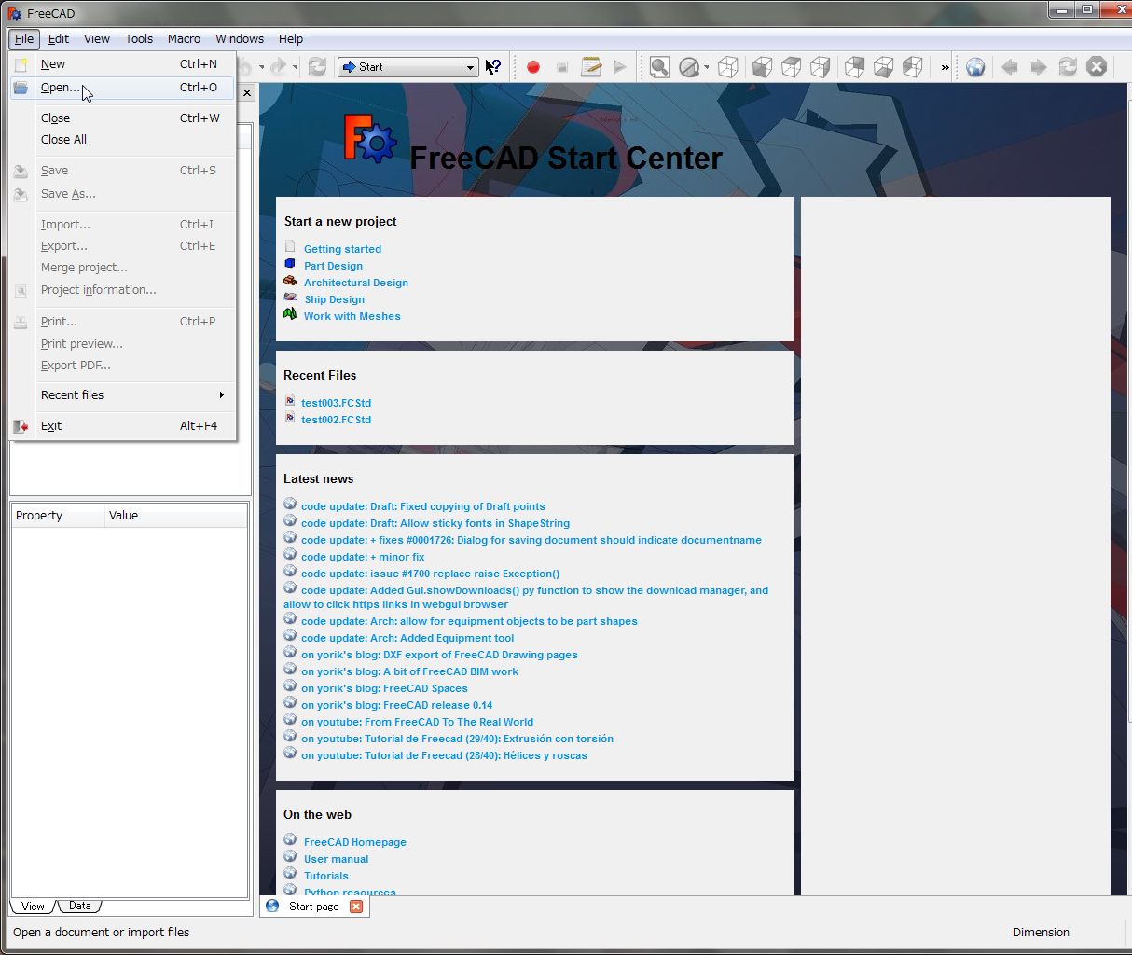Click Exit in the File menu
This screenshot has width=1132, height=955.
coord(51,426)
